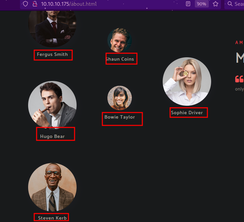Select the Fergus Smith name label
Screen dimensions: 244x222
(x=53, y=55)
